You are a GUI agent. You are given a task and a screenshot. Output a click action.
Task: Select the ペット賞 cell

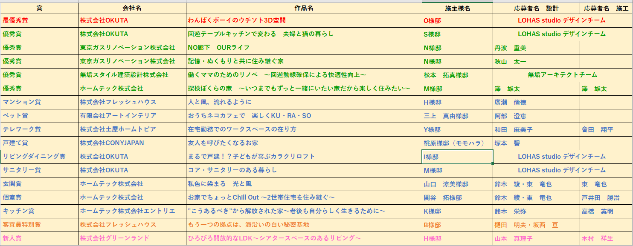pyautogui.click(x=40, y=116)
